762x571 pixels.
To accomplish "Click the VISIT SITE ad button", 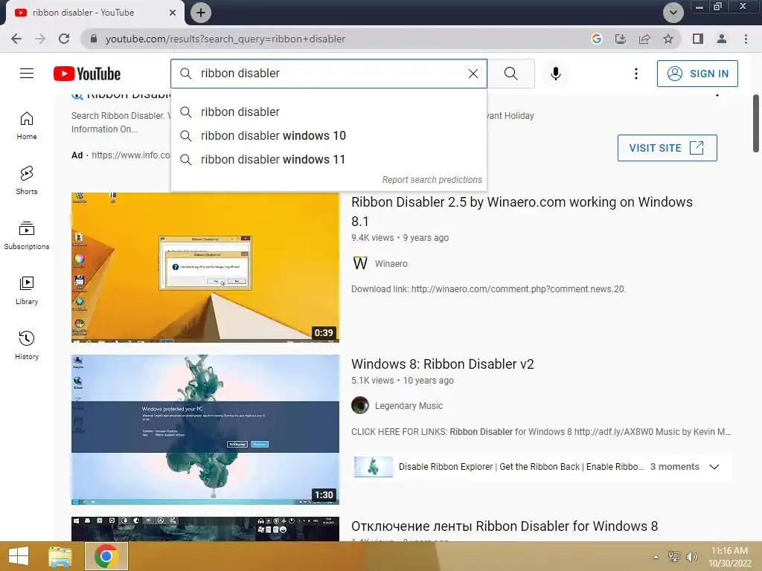I will coord(667,148).
